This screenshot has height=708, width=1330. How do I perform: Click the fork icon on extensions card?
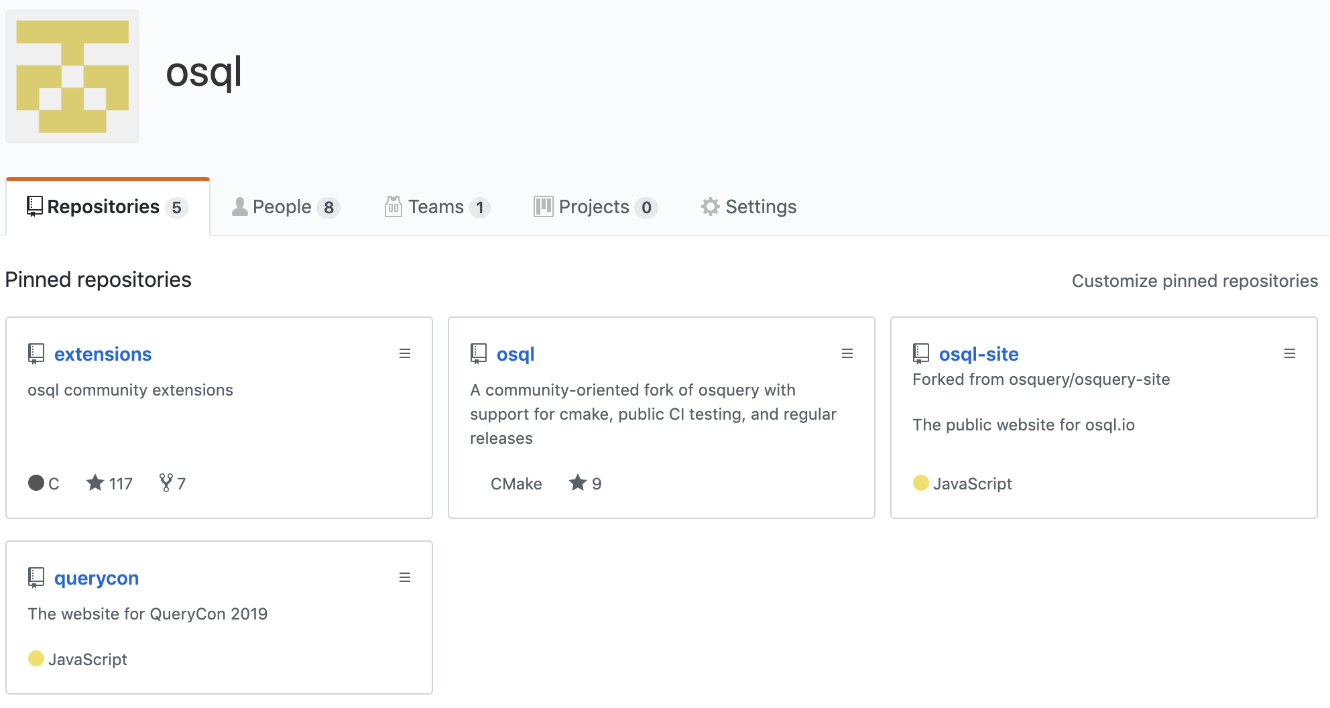point(166,483)
